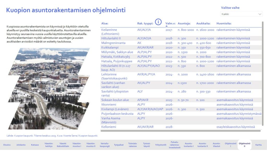The height and width of the screenshot is (152, 267).
Task: Click the info icon beside Rak. tyyppi
Action: coord(158,22)
